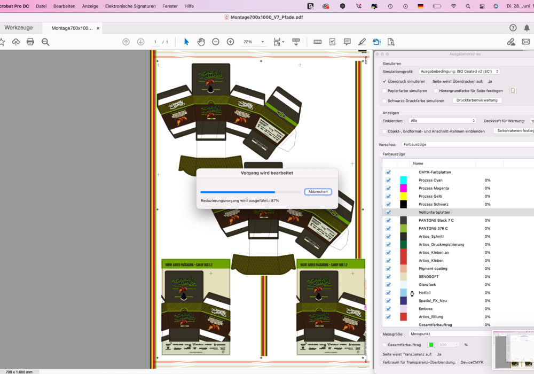Enable Hintergrundfarbe für Seite festlegen
This screenshot has width=534, height=374.
pyautogui.click(x=436, y=91)
